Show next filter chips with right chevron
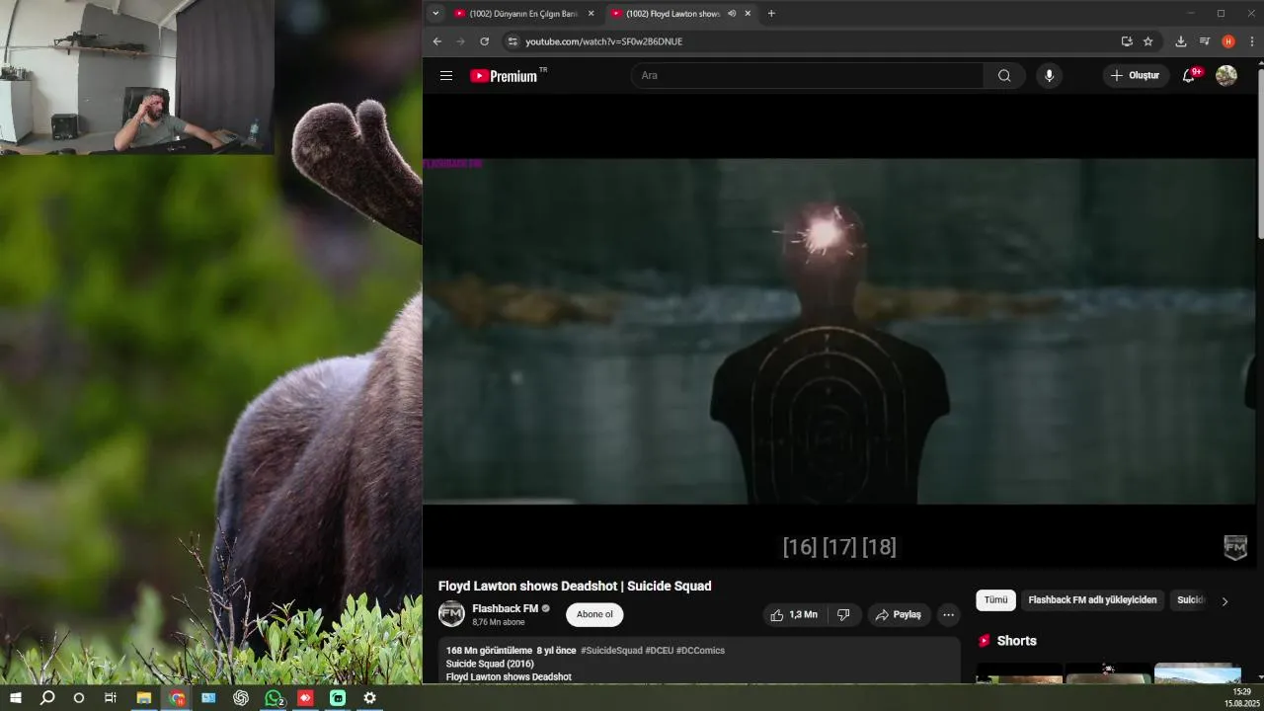The width and height of the screenshot is (1264, 711). (1224, 600)
